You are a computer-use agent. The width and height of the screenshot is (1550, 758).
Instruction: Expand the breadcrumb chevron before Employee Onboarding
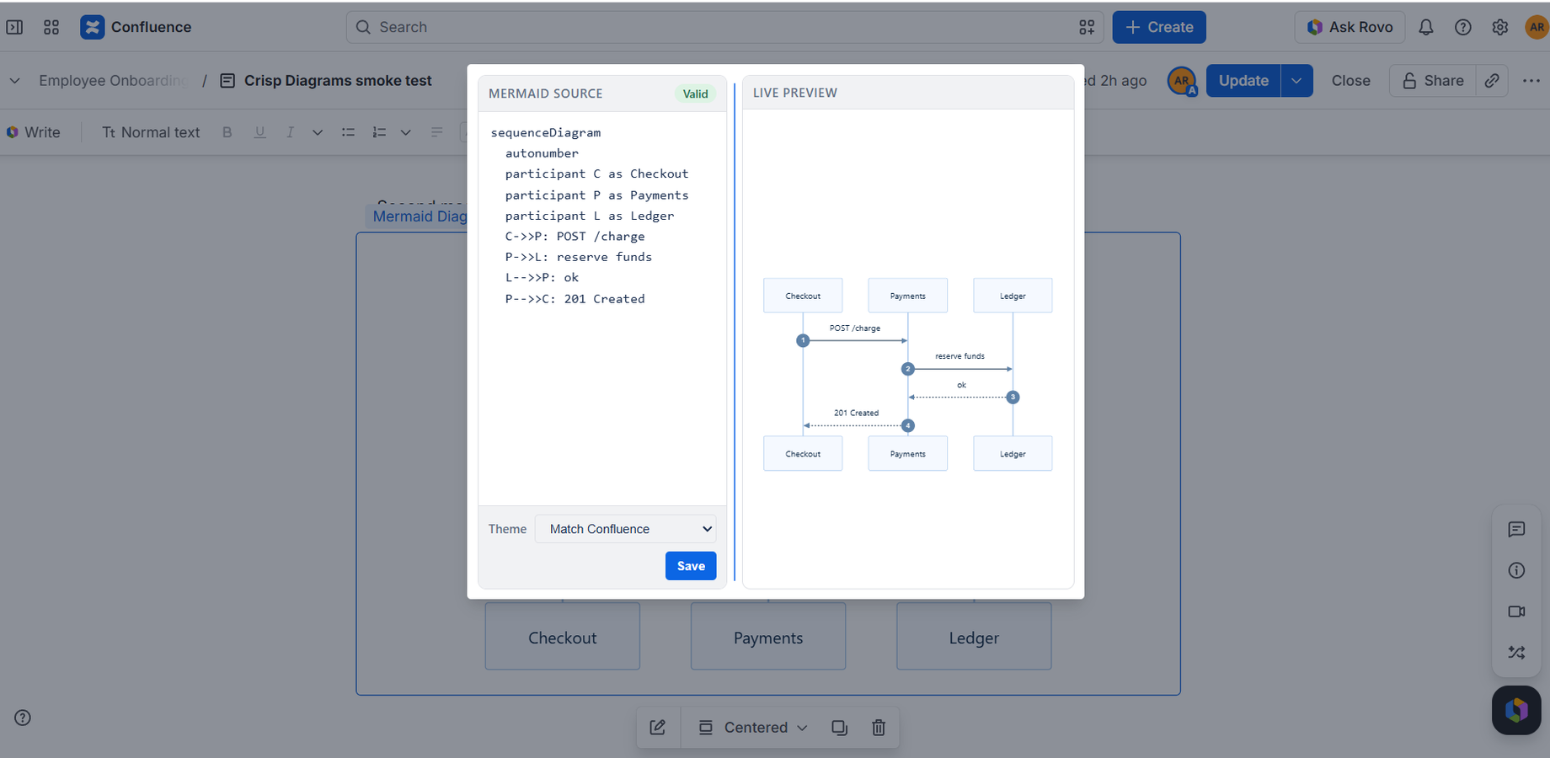click(14, 81)
